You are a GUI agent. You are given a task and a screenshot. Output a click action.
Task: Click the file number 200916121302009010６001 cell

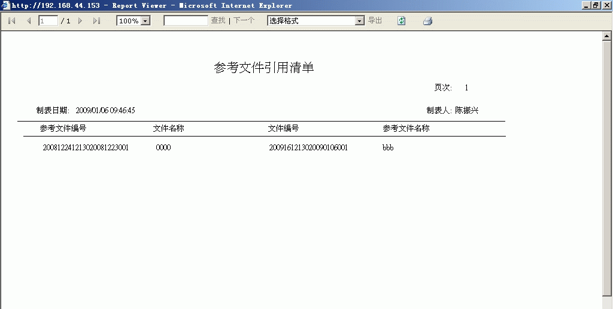[308, 148]
